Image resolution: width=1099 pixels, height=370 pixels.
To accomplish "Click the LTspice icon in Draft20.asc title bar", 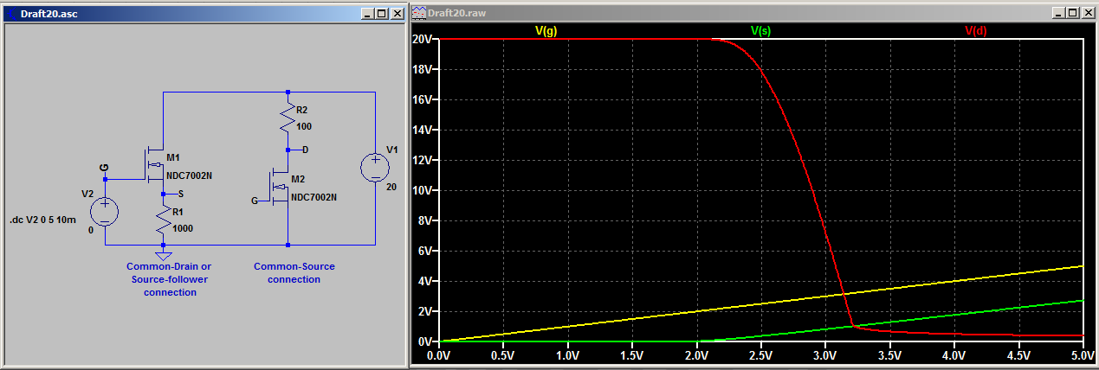I will [x=12, y=14].
